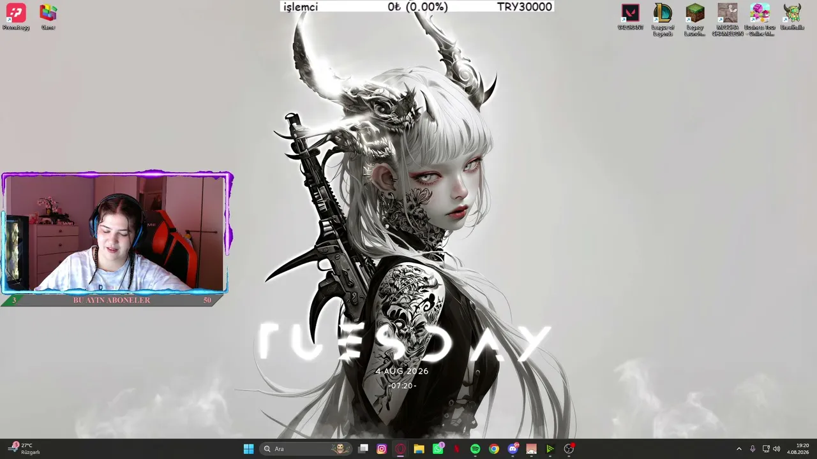
Task: Show hidden system tray icons
Action: point(739,449)
